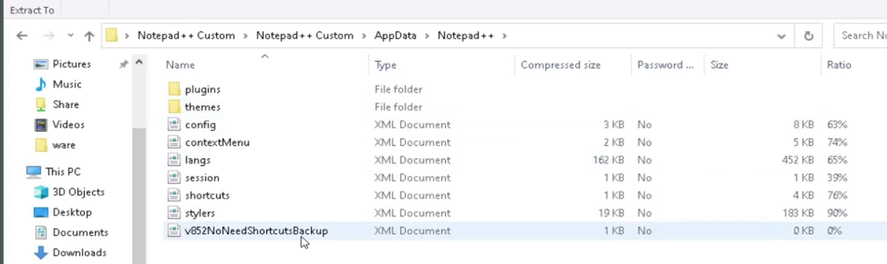Go up one folder level arrow

click(89, 36)
